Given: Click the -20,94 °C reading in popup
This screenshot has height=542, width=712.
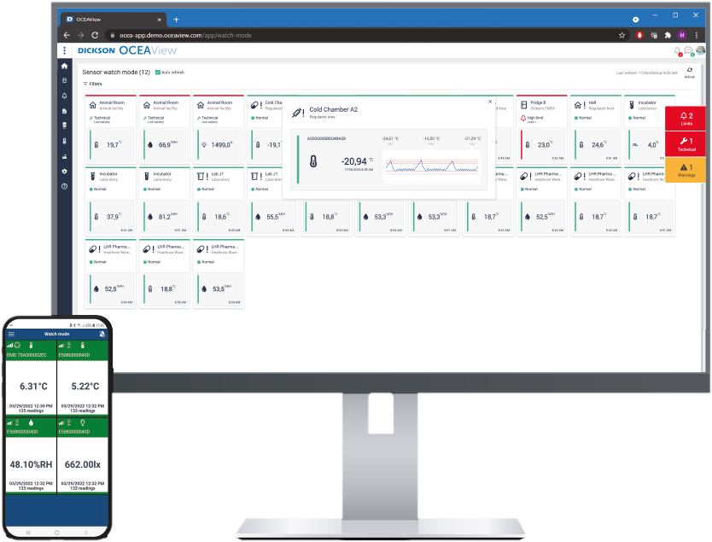Looking at the screenshot, I should (x=358, y=161).
